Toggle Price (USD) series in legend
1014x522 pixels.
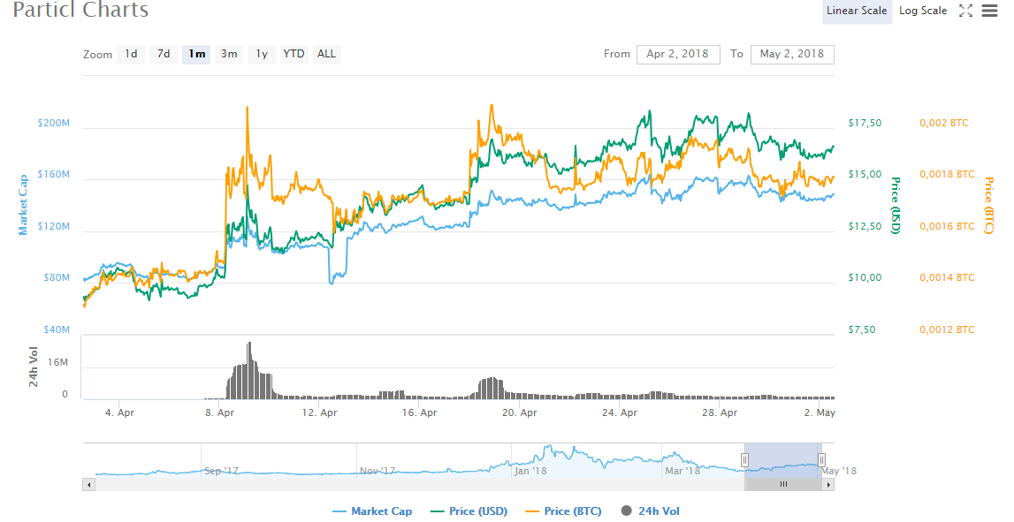pyautogui.click(x=469, y=511)
